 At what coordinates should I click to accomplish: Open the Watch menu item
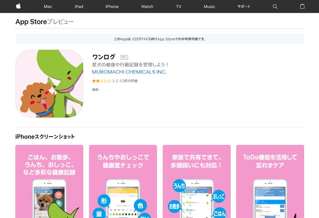(x=147, y=7)
